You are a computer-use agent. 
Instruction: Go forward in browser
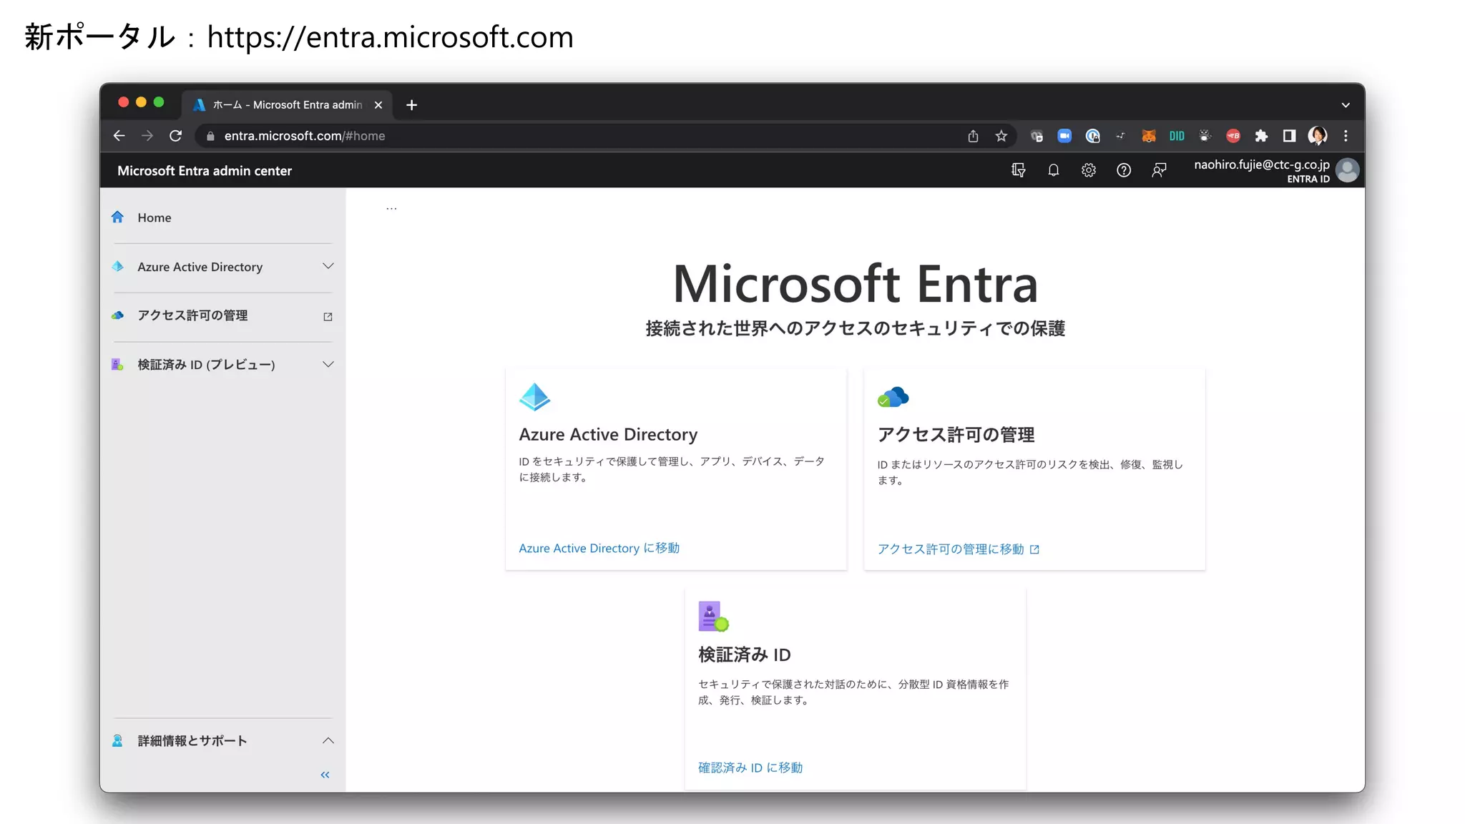147,136
